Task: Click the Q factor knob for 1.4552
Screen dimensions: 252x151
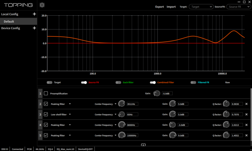Action: point(226,135)
